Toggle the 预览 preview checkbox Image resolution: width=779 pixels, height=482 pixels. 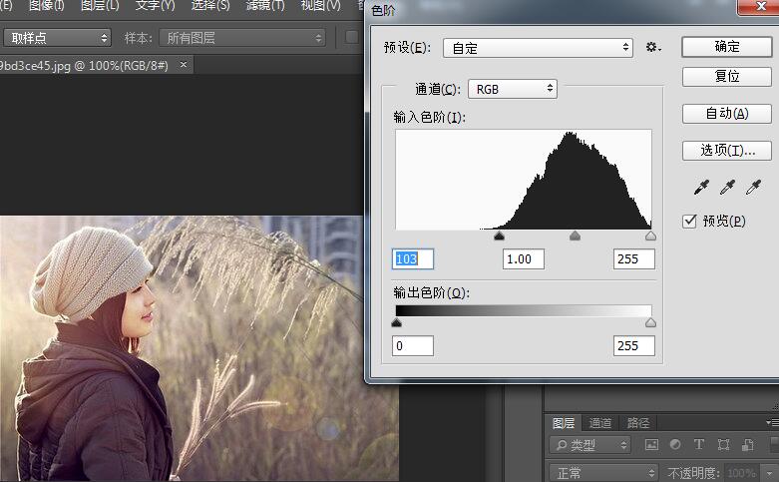(x=689, y=221)
